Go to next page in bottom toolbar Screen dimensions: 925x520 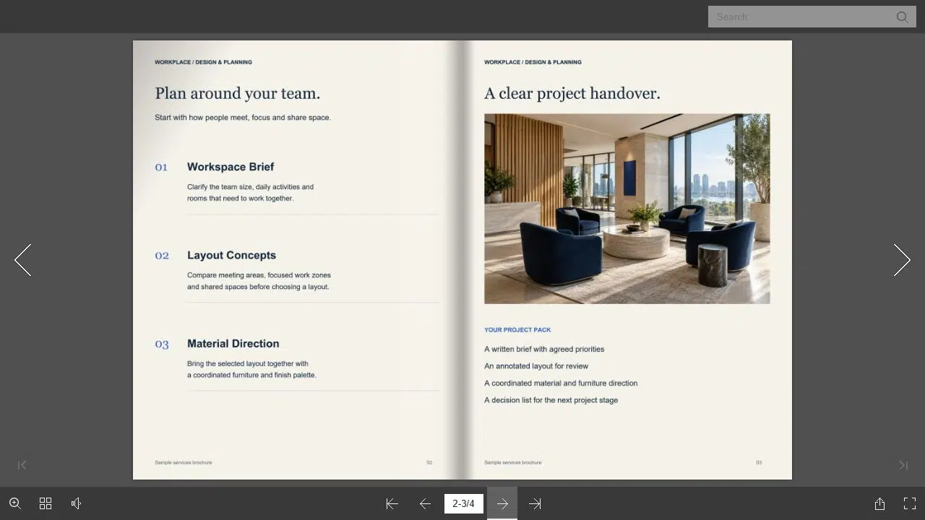point(502,504)
